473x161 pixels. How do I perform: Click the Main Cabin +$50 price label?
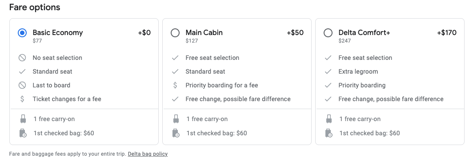295,32
